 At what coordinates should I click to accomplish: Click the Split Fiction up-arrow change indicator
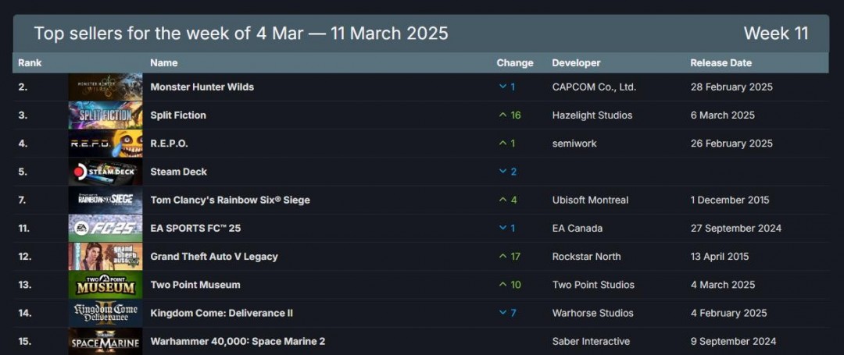pos(503,115)
